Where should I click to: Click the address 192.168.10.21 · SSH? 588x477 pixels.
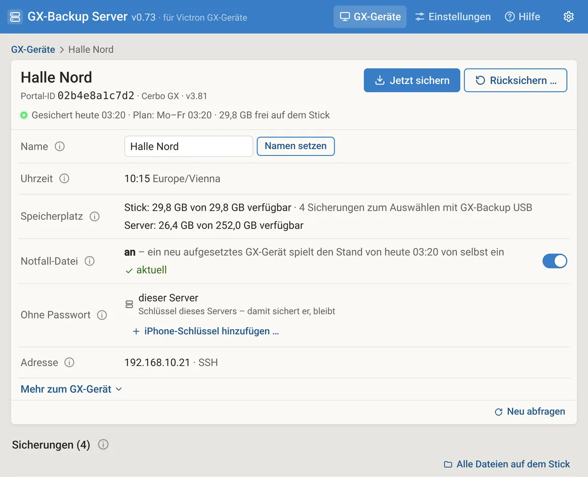(x=171, y=363)
